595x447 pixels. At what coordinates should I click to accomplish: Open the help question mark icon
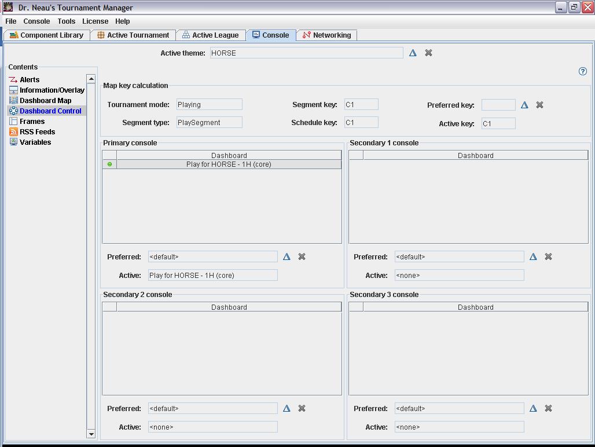[583, 71]
